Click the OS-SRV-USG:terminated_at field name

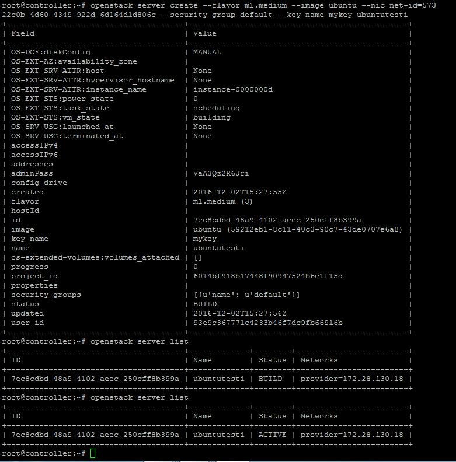[67, 136]
